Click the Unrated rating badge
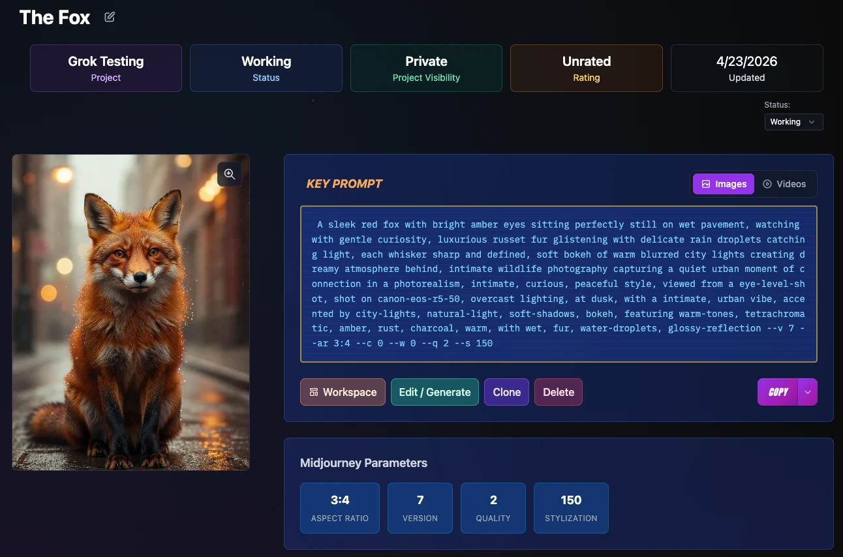 [x=586, y=68]
